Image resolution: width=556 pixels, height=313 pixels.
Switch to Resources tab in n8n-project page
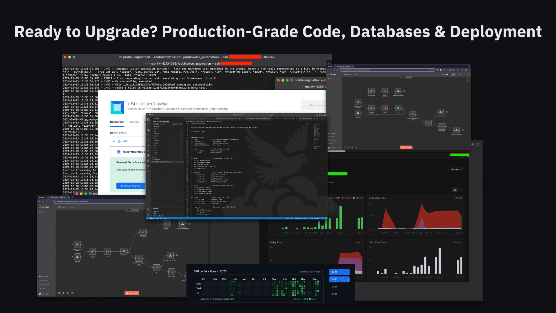click(x=117, y=122)
